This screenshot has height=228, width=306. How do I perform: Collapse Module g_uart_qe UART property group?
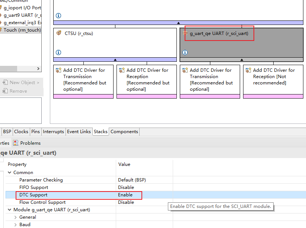[10, 210]
